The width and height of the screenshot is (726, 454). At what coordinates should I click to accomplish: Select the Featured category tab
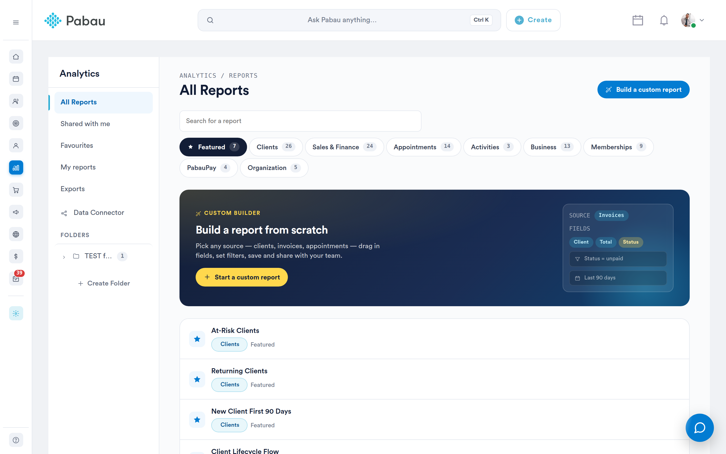tap(213, 147)
